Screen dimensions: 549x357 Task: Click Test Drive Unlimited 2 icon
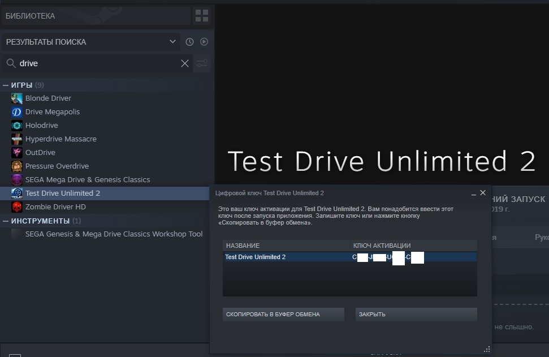point(17,193)
